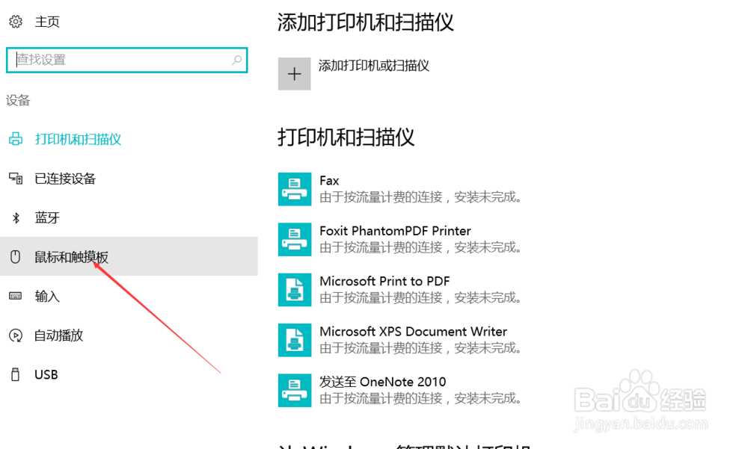Focus the 查找设置 search field
Screen dimensions: 748x449
[127, 60]
